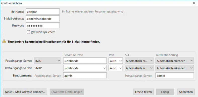Close the Konto einrichten dialog

(x=194, y=3)
